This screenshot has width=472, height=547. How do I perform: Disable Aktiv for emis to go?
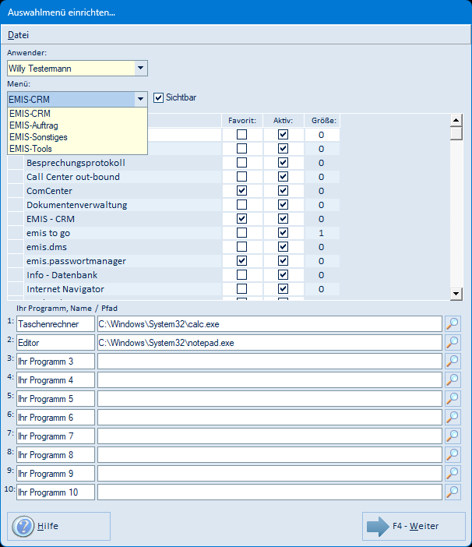[x=283, y=233]
